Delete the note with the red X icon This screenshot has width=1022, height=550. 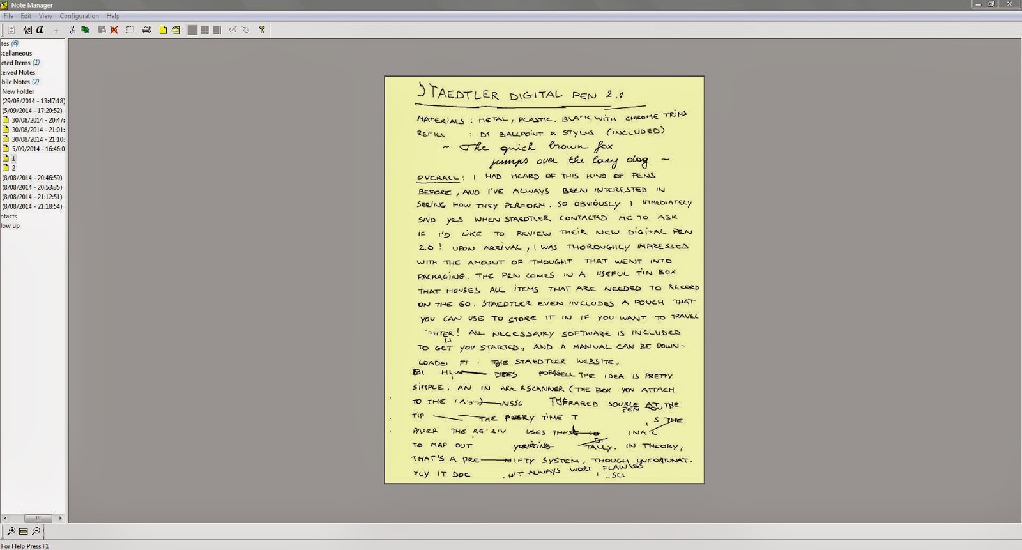pyautogui.click(x=114, y=29)
